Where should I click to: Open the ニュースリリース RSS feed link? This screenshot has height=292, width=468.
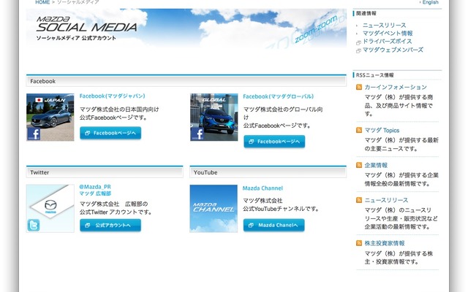pos(387,200)
